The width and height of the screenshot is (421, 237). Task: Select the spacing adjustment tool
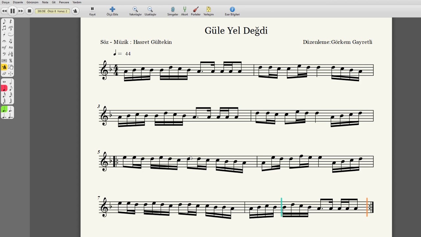point(11,74)
